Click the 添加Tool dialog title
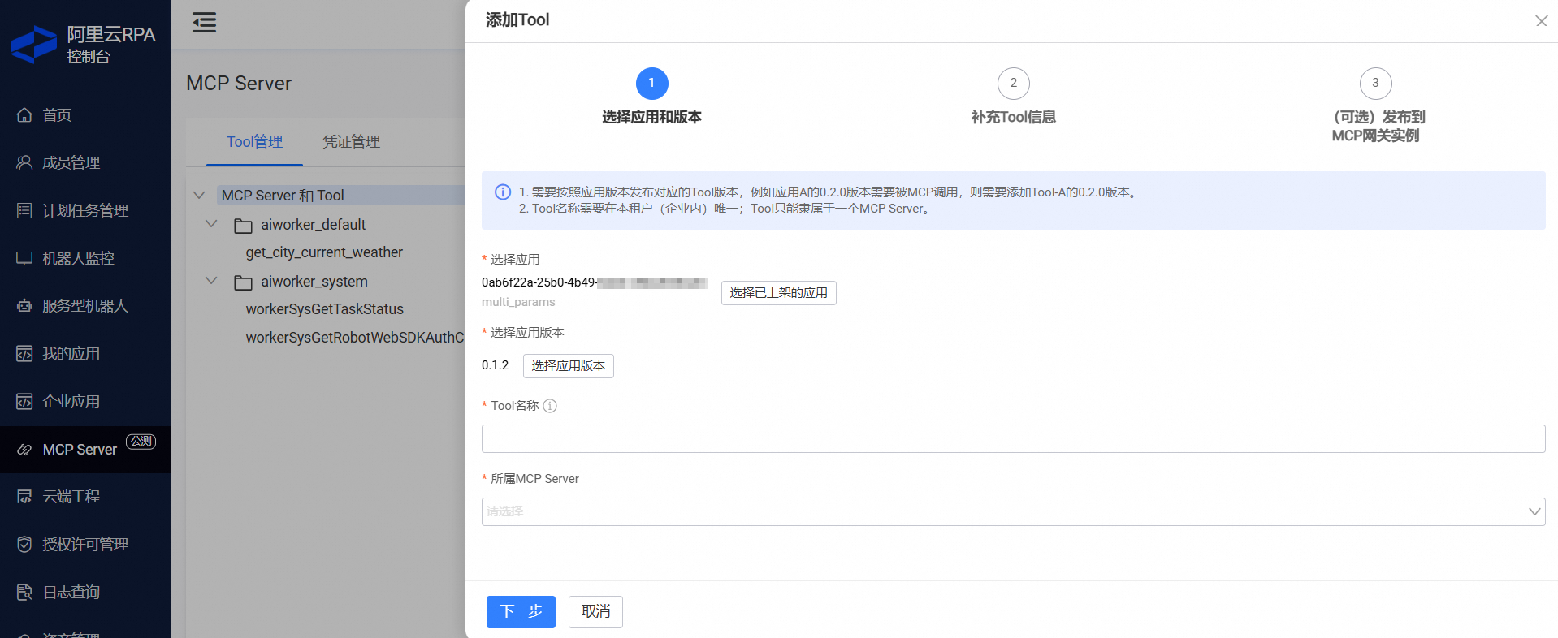Screen dimensions: 1558x638 517,20
